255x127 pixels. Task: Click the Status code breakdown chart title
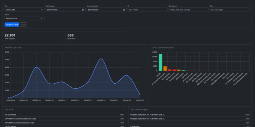[x=163, y=48]
